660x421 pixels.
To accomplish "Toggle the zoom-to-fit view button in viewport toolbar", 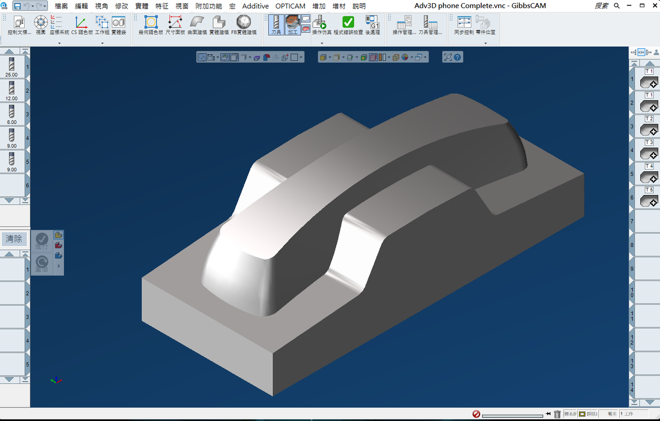I will click(448, 57).
